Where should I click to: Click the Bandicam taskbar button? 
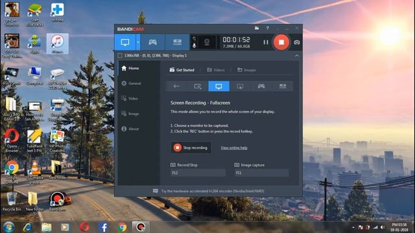point(141,227)
